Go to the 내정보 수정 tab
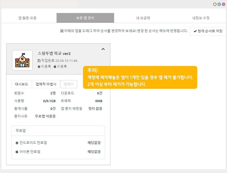This screenshot has height=173, width=227. click(x=201, y=18)
